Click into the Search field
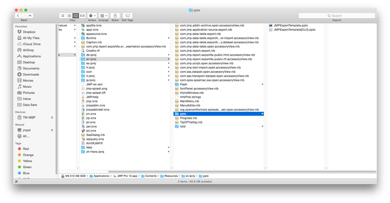This screenshot has height=203, width=390. [x=336, y=16]
